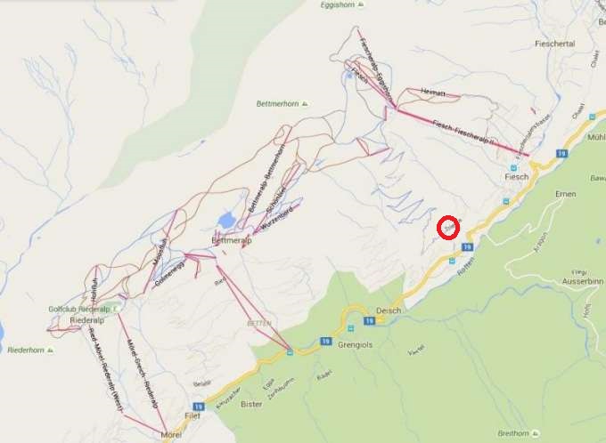606x443 pixels.
Task: Click the Bettmerhorn mountain peak icon
Action: click(305, 103)
